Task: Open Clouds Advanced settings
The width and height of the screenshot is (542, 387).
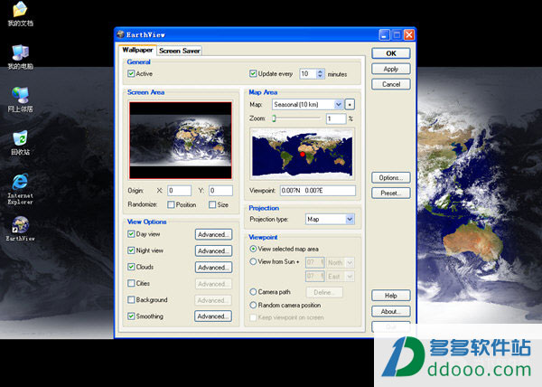Action: pyautogui.click(x=213, y=268)
